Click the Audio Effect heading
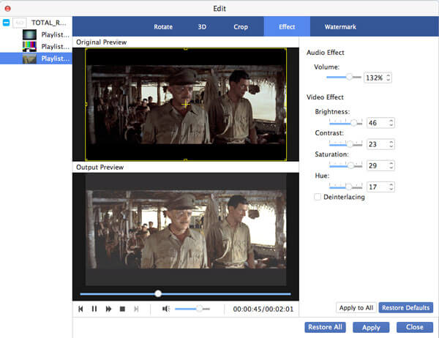The width and height of the screenshot is (439, 338). pos(325,53)
